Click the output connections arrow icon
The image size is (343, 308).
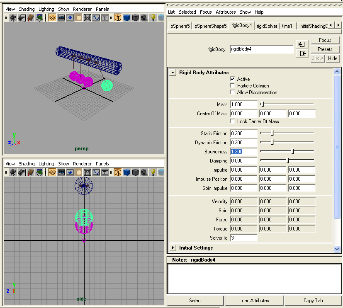pos(302,53)
